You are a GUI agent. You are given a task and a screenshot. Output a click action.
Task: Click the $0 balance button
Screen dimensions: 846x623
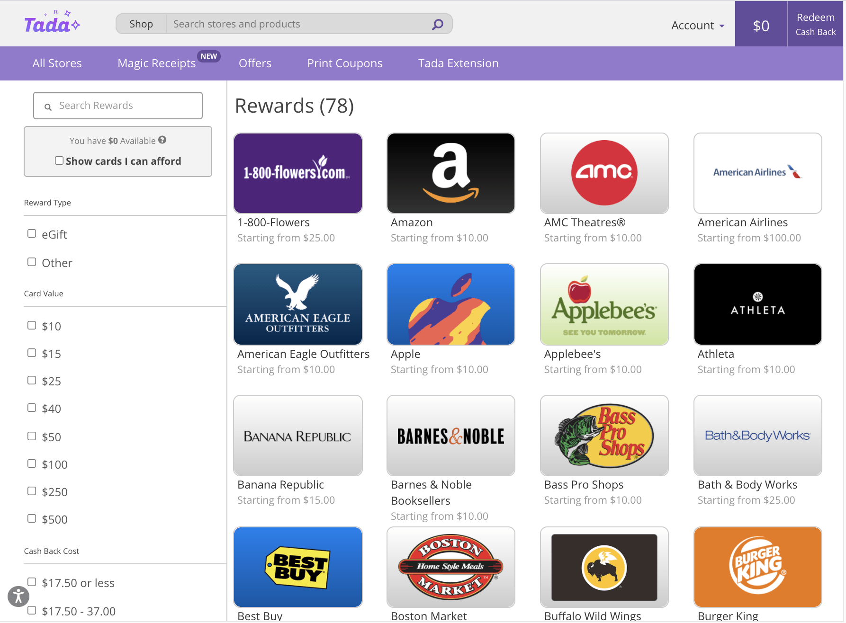[x=761, y=24]
